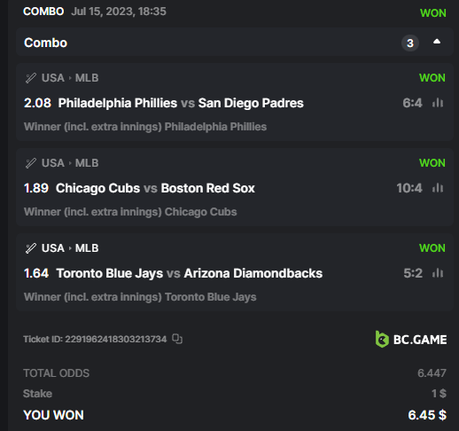Click the Combo header label
This screenshot has width=459, height=431.
pos(46,43)
